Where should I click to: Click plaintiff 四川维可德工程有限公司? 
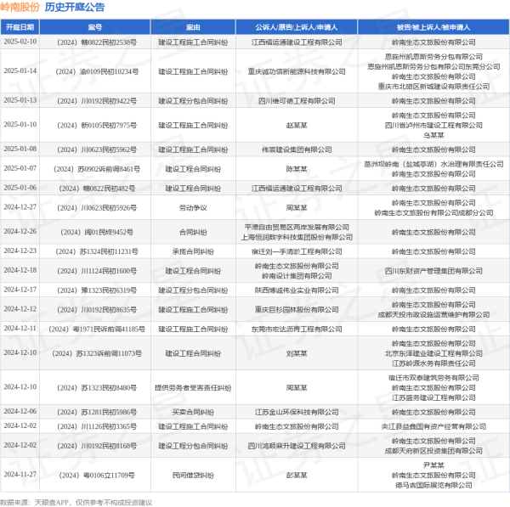297,101
